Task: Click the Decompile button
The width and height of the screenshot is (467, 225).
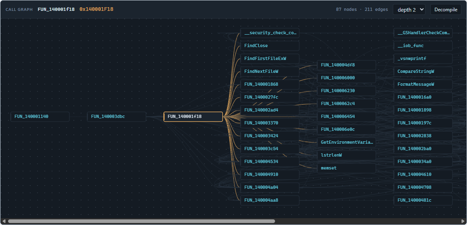Action: (x=446, y=10)
